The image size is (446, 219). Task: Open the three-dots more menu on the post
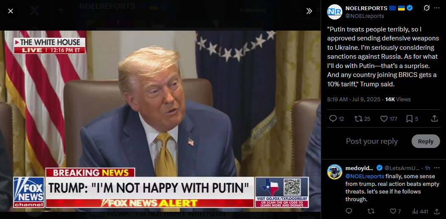[x=437, y=8]
